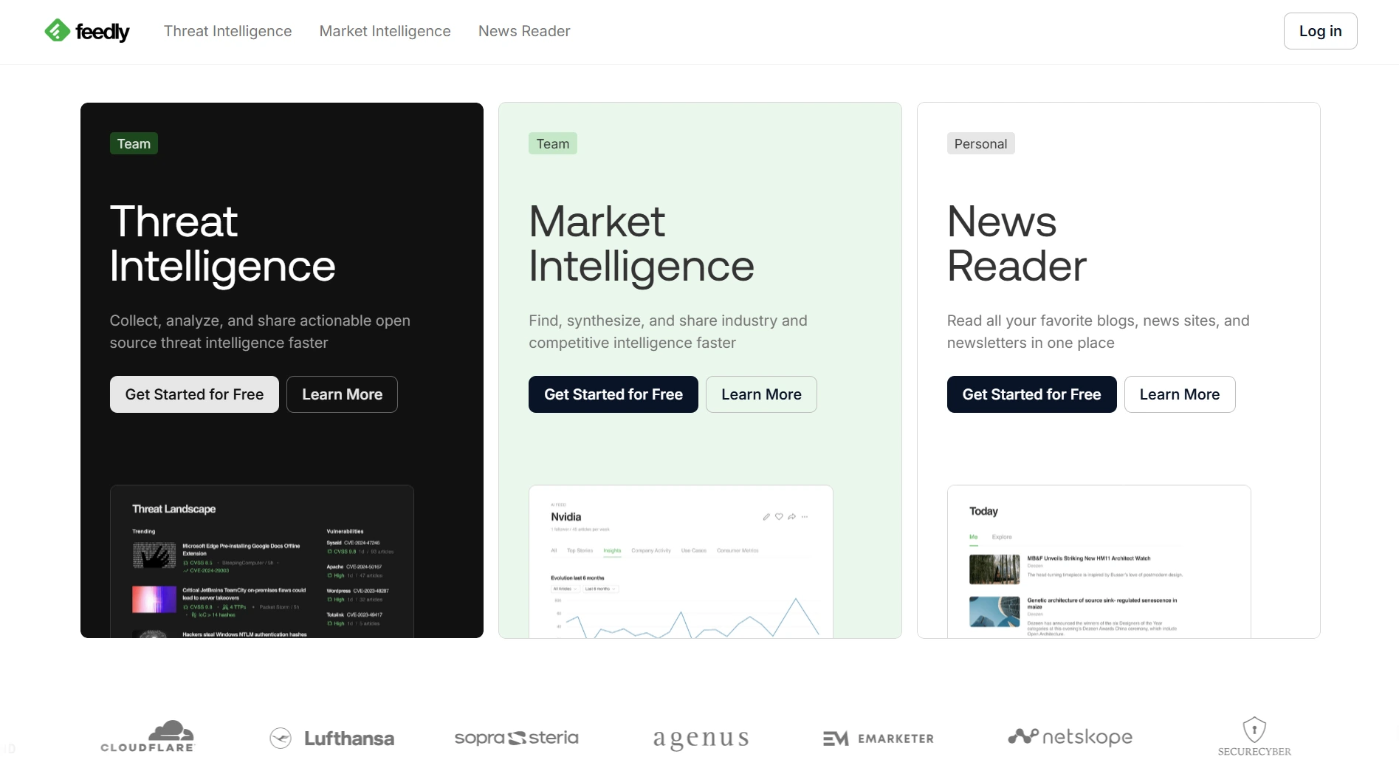
Task: Click the Agenus logo
Action: (701, 739)
